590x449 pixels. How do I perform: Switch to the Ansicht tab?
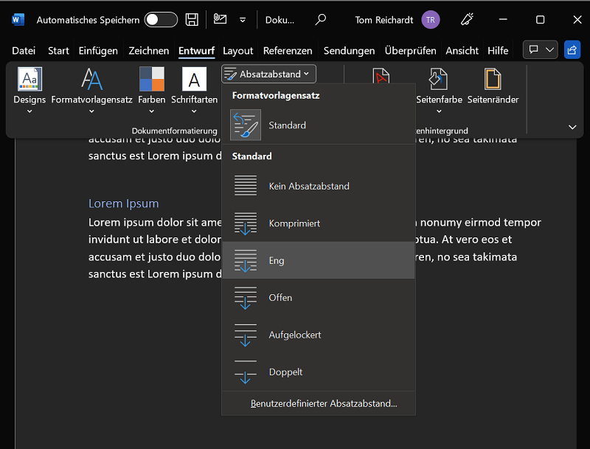462,50
